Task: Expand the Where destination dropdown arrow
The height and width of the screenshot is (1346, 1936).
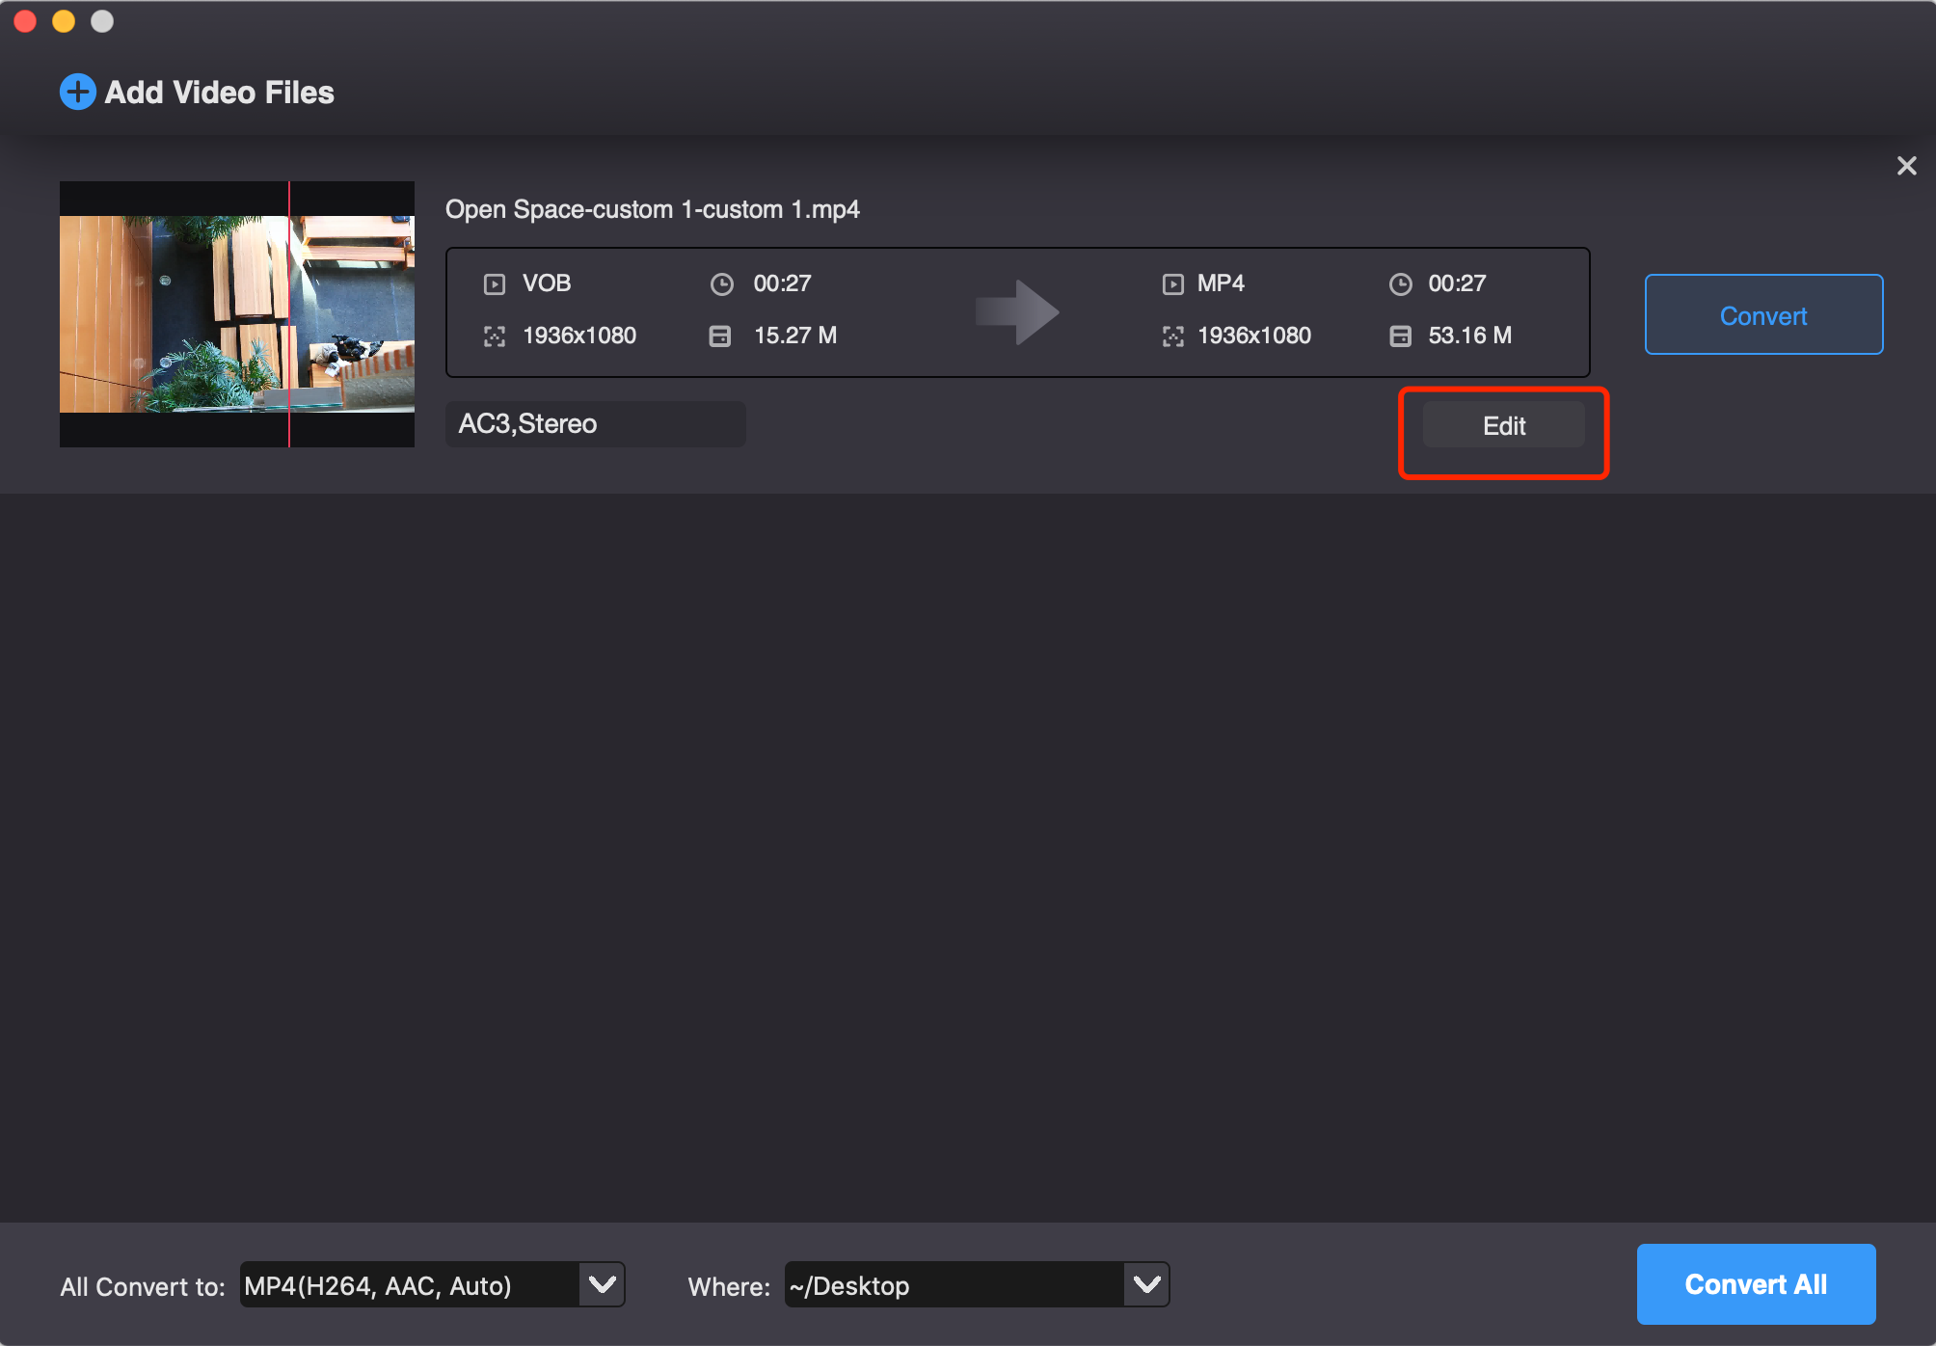Action: click(1147, 1284)
